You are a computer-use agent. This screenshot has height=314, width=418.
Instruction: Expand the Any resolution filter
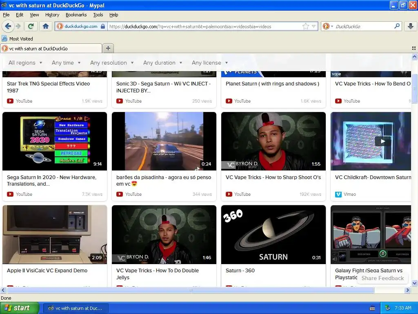point(112,63)
